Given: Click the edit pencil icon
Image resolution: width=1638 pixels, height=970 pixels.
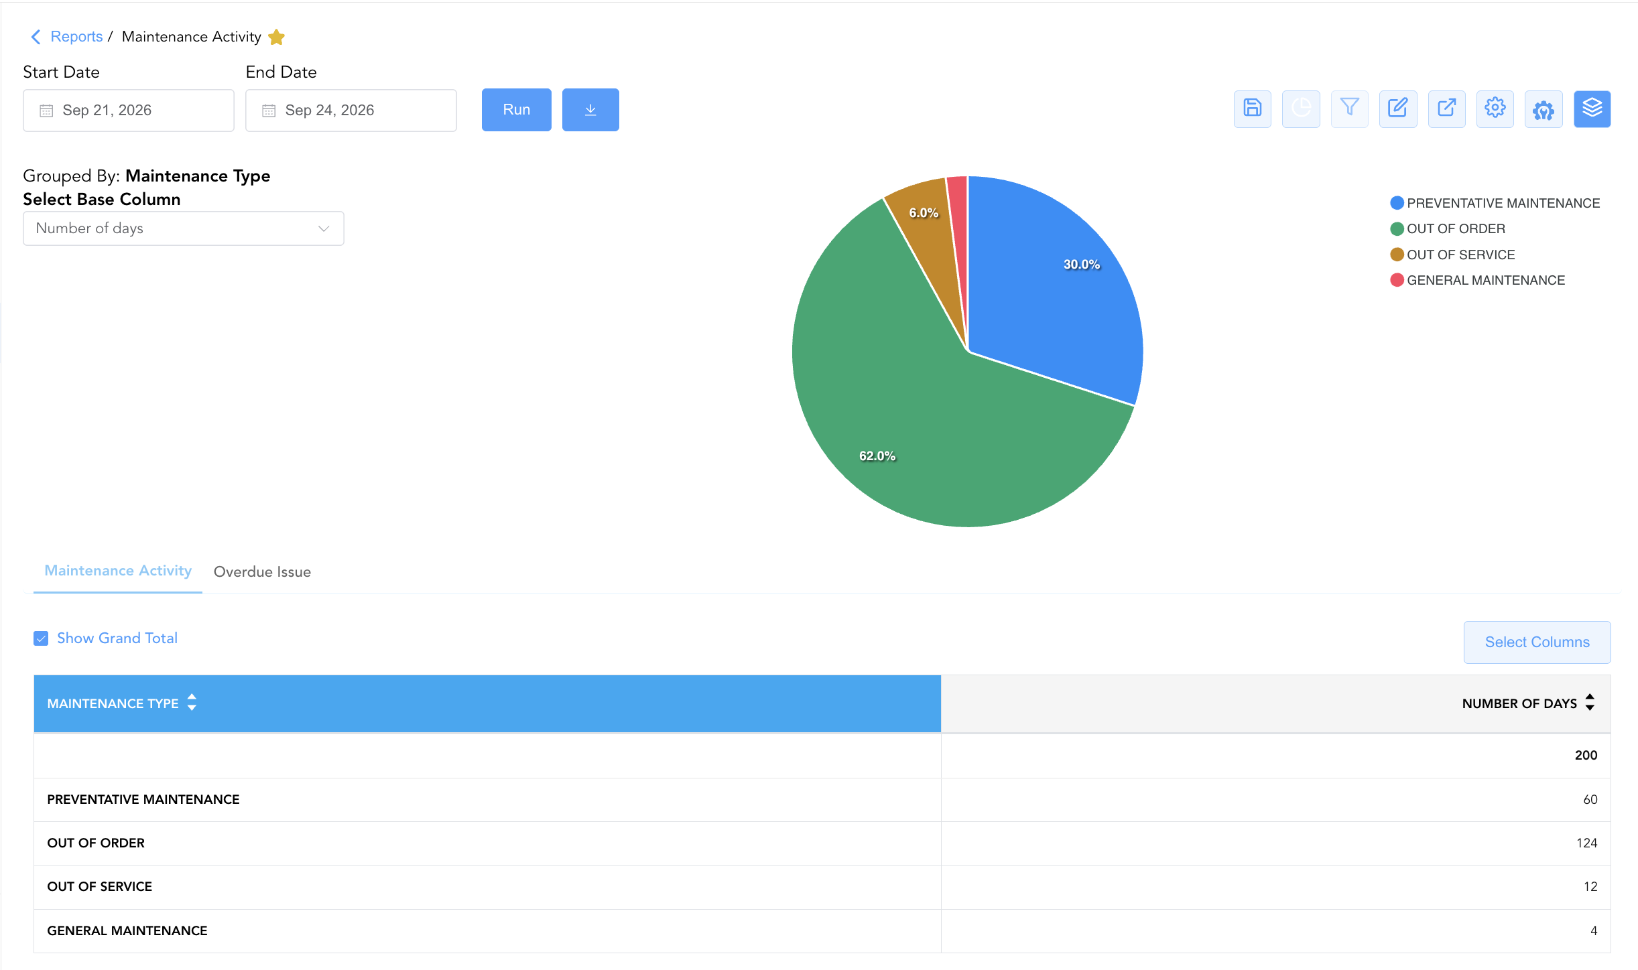Looking at the screenshot, I should (x=1398, y=109).
